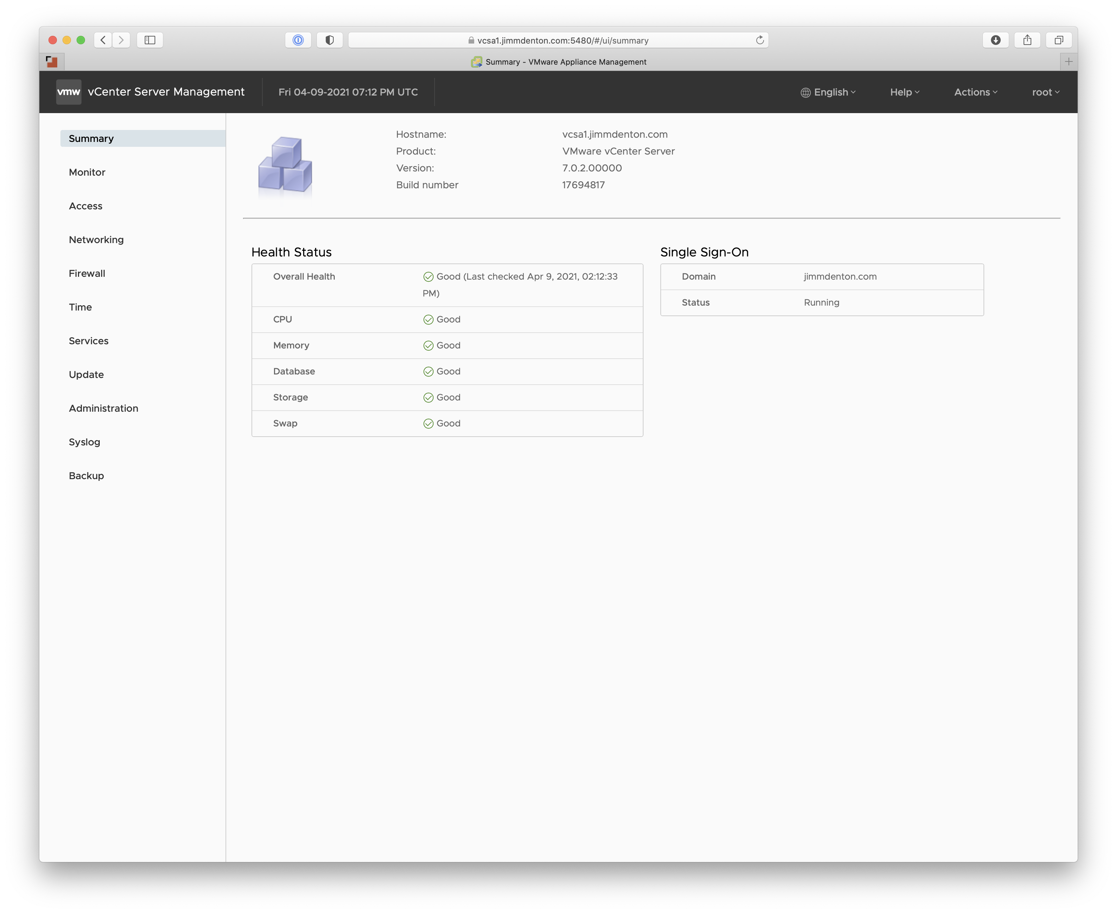Open Services in the sidebar
The image size is (1117, 914).
(89, 341)
